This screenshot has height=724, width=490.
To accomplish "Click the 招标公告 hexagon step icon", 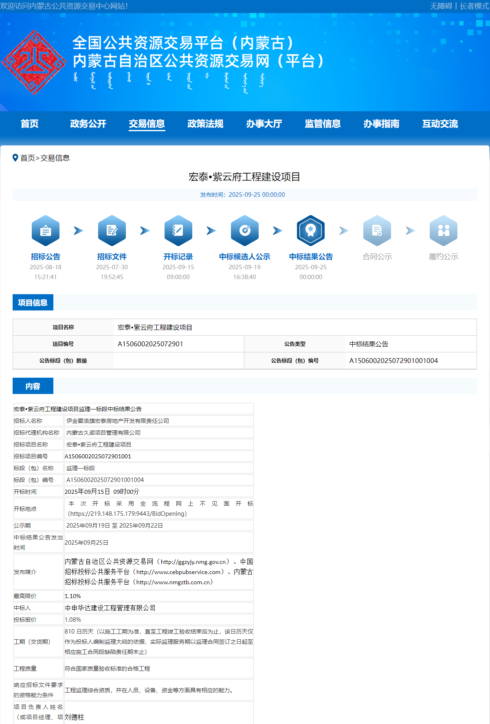I will tap(46, 231).
